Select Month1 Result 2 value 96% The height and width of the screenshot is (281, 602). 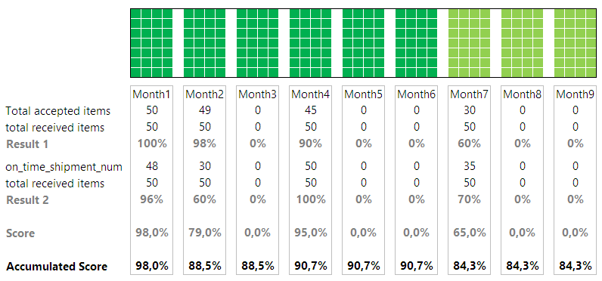[x=152, y=200]
